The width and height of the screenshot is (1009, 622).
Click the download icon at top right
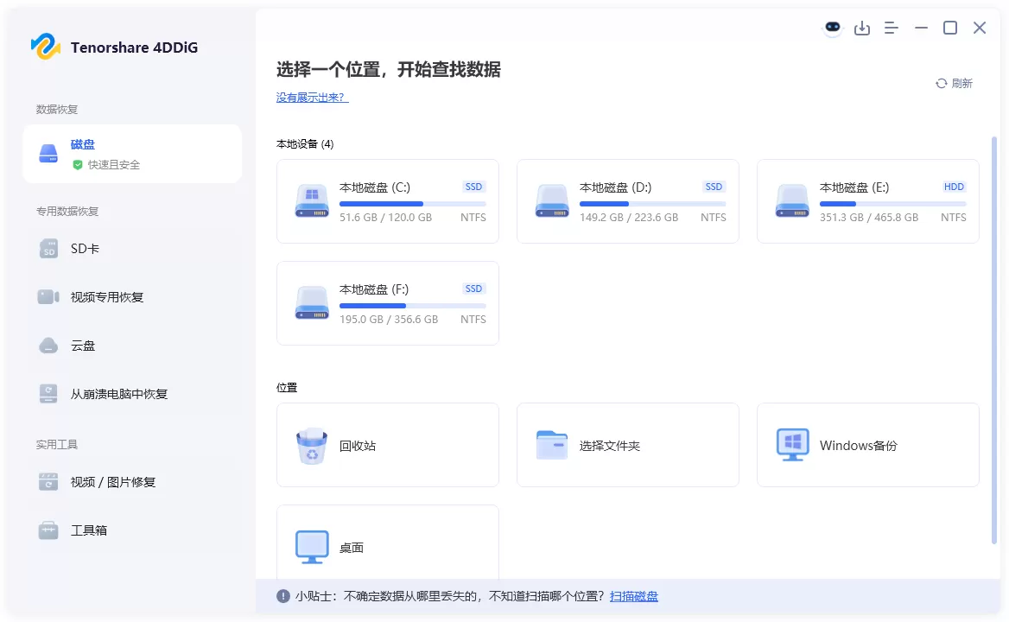coord(862,28)
